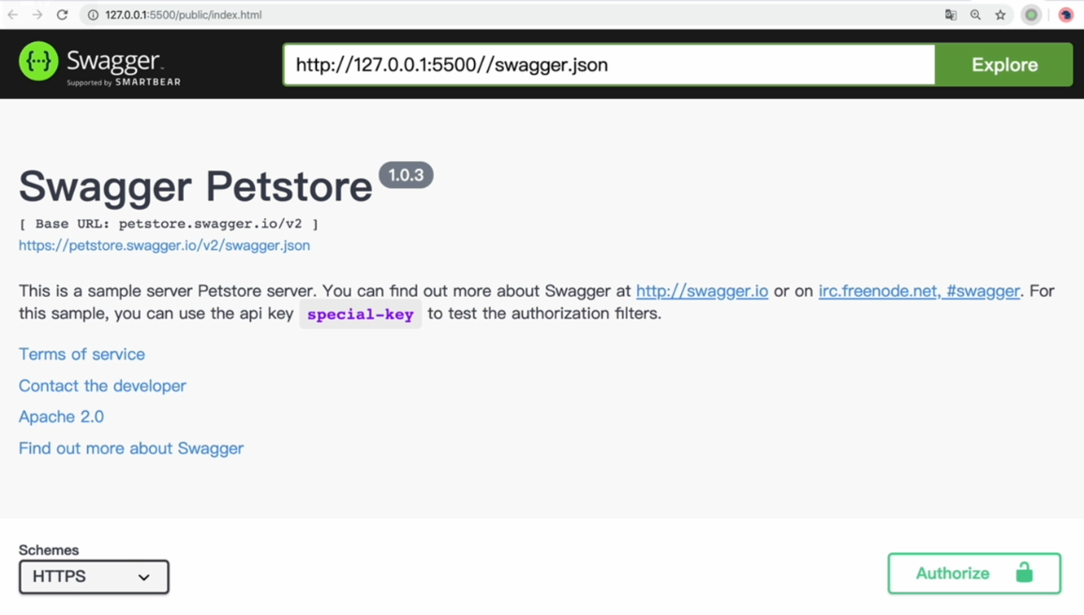Open the profile avatar icon

(x=1065, y=15)
